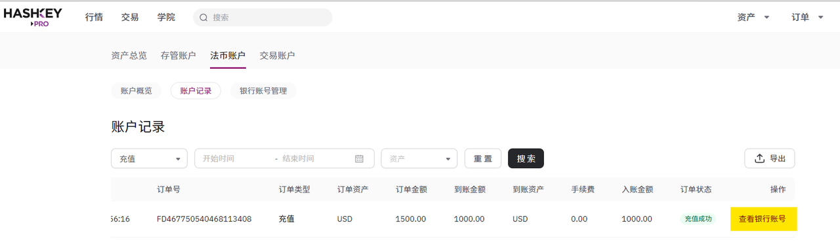Click 查看银行账号 yellow button
Viewport: 840px width, 250px height.
tap(763, 219)
